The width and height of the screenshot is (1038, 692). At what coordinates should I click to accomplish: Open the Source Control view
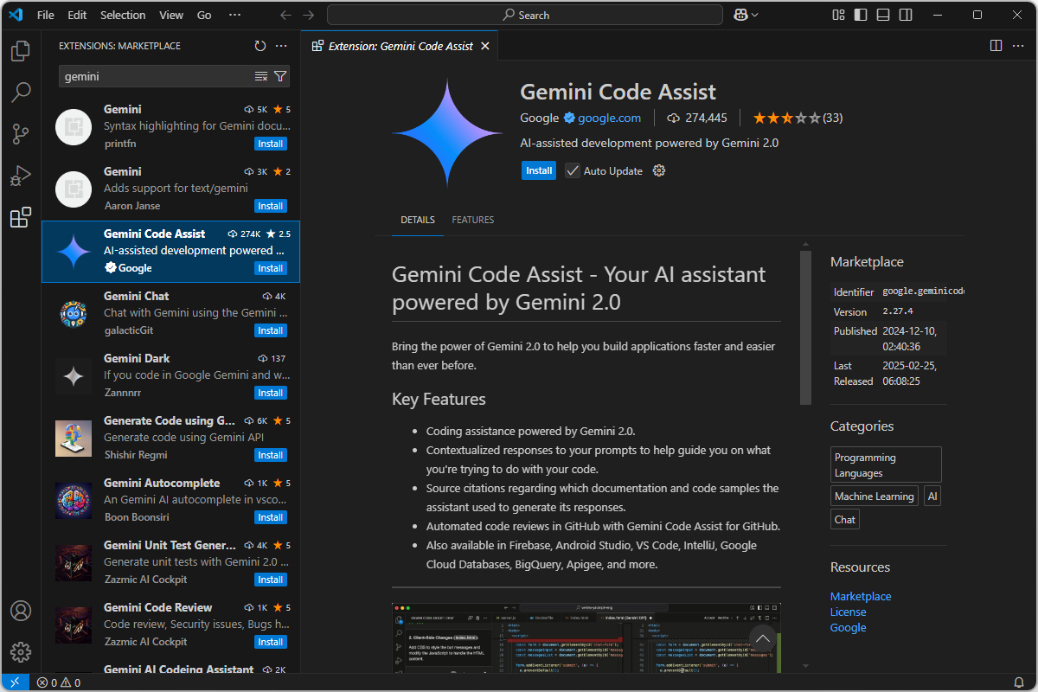click(x=21, y=134)
